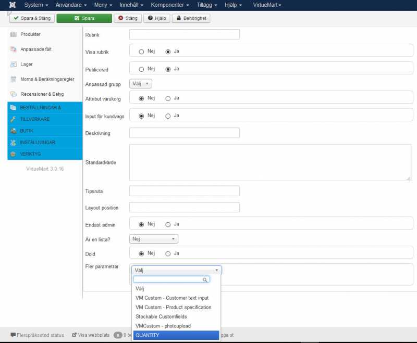This screenshot has height=343, width=417.
Task: Select VMCustom - photoupload option
Action: point(176,326)
